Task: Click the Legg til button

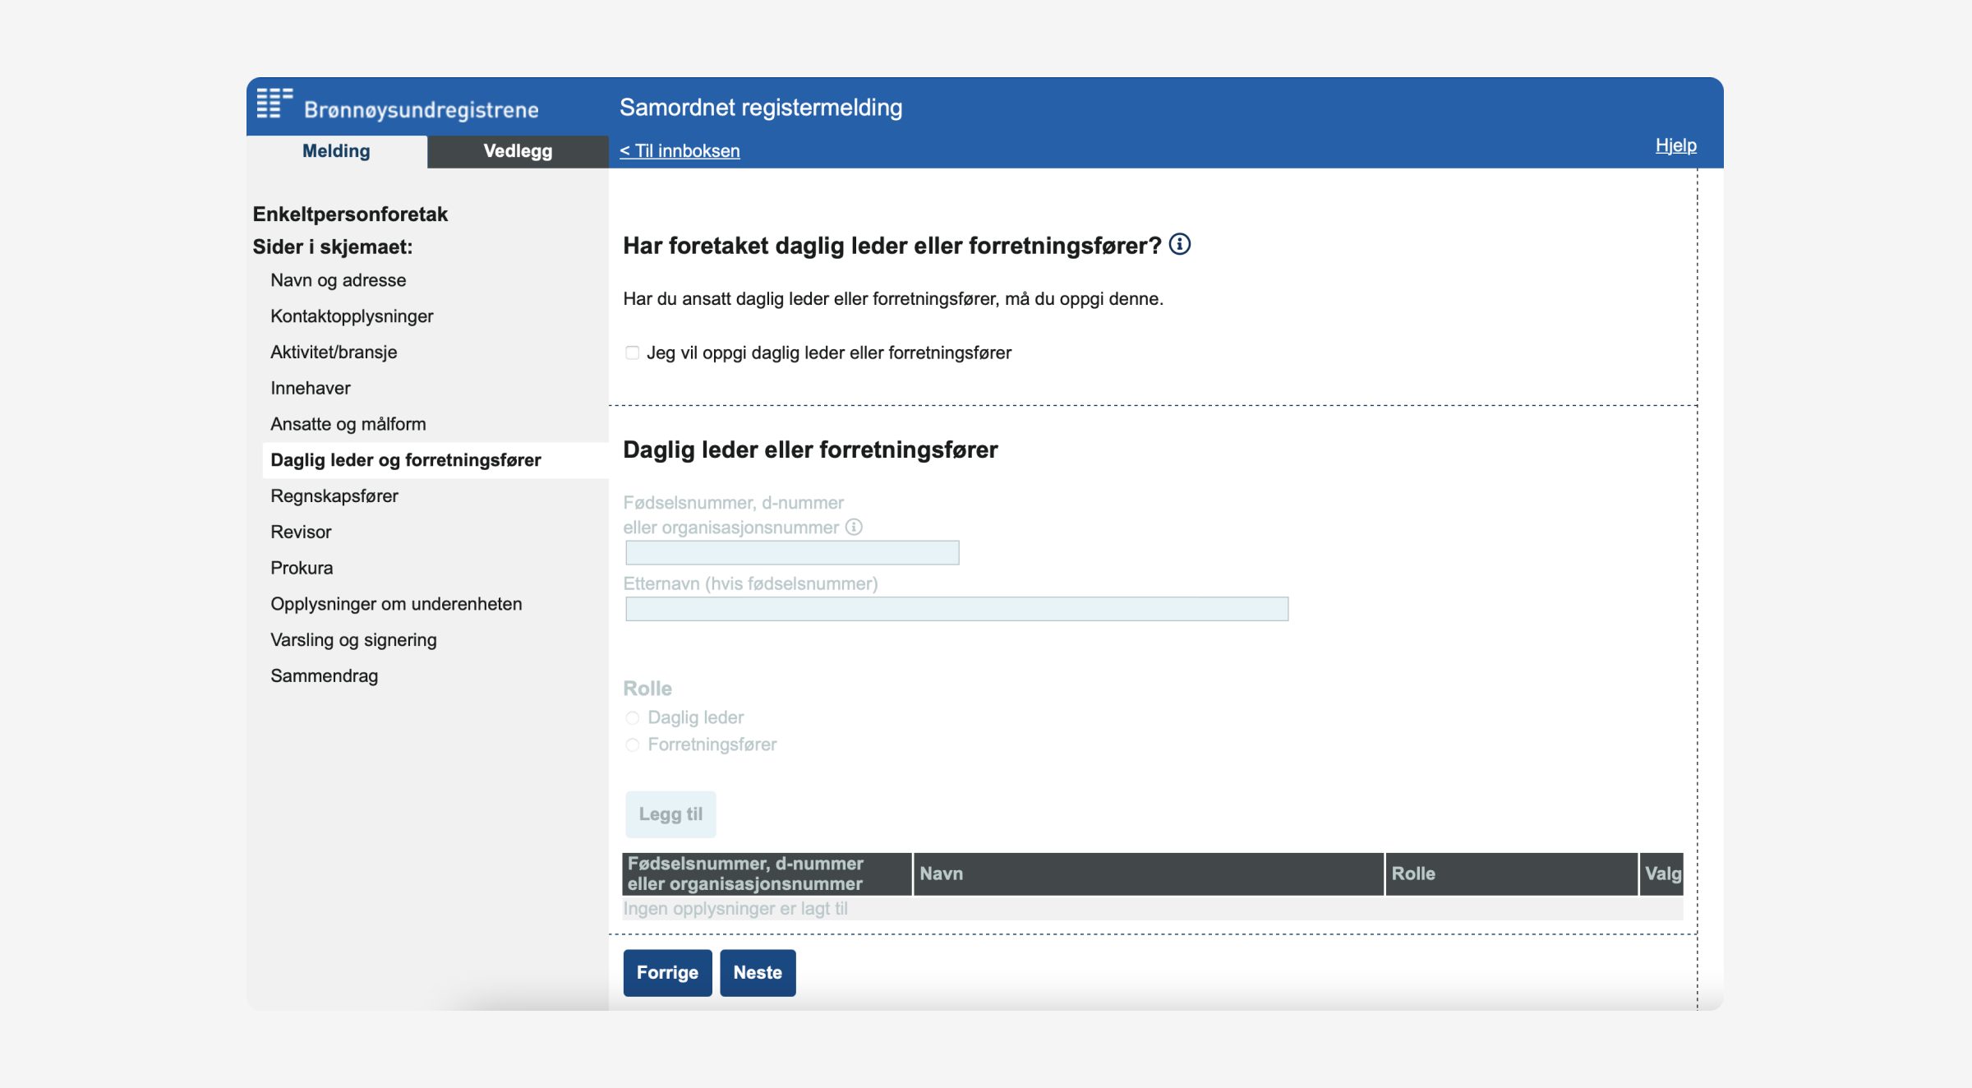Action: (x=670, y=814)
